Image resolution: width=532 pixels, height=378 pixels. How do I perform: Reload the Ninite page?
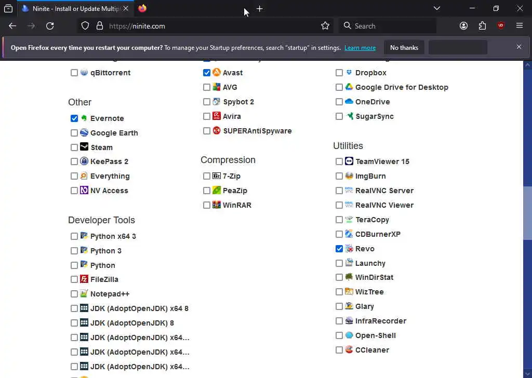tap(50, 26)
